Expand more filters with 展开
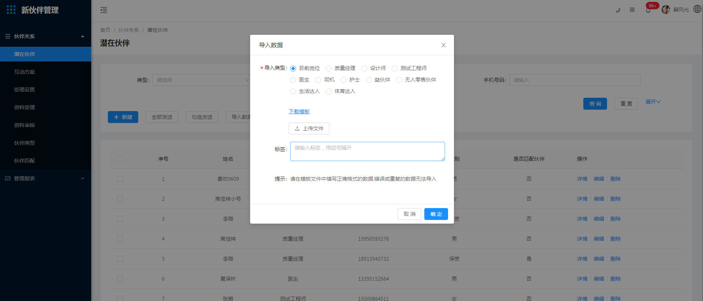This screenshot has height=301, width=703. [x=653, y=102]
